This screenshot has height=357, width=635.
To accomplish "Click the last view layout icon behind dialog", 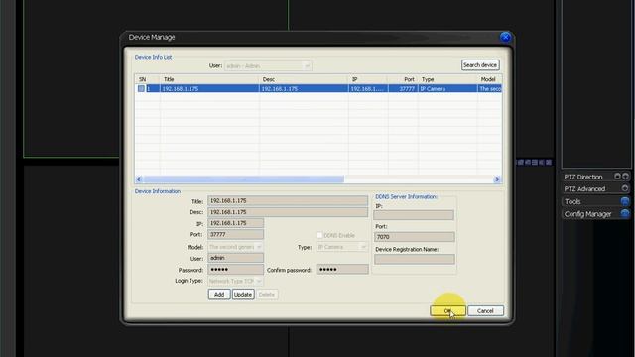I will click(x=549, y=162).
